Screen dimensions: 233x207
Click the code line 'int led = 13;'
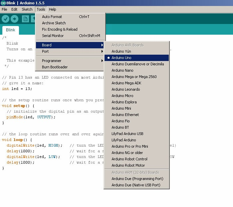tap(17, 89)
